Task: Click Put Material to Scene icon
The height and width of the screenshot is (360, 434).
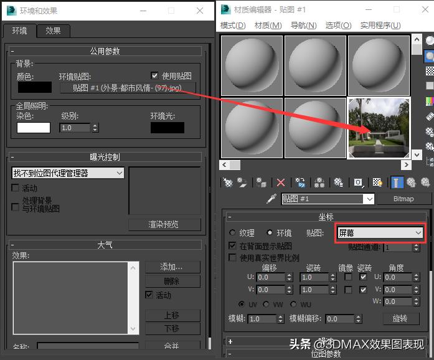Action: pos(242,182)
